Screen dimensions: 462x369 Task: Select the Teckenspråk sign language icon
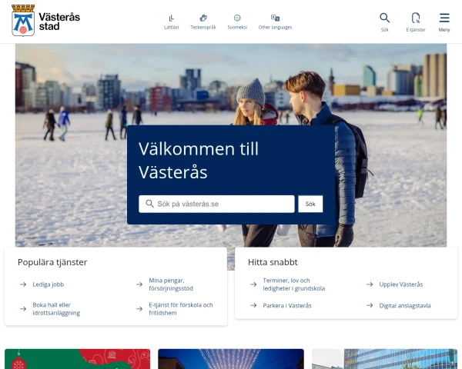203,22
